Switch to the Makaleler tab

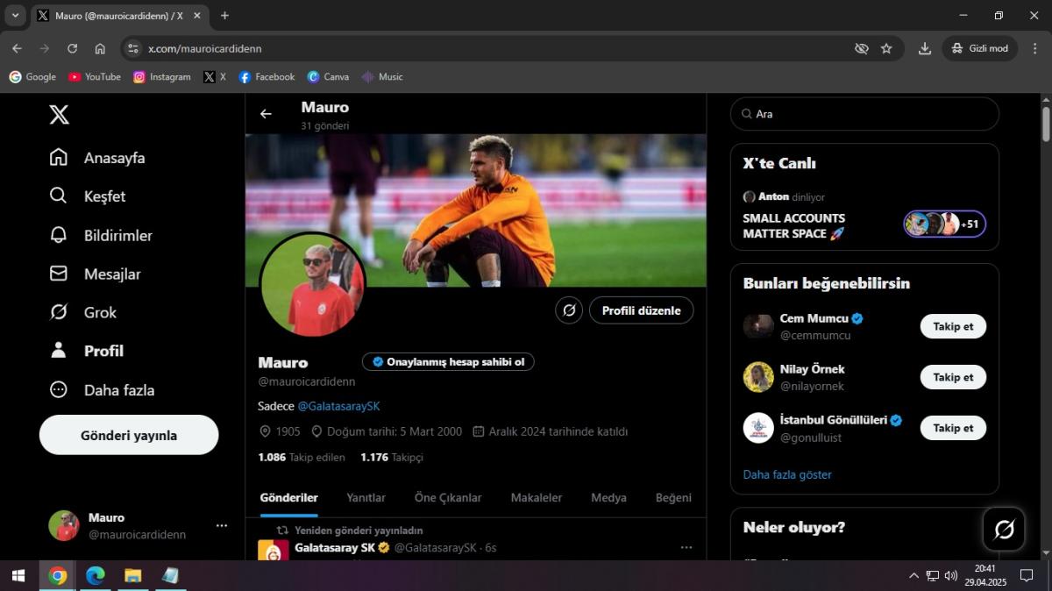(537, 497)
